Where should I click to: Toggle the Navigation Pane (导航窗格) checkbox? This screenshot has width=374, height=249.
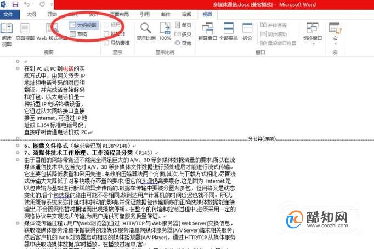[106, 43]
